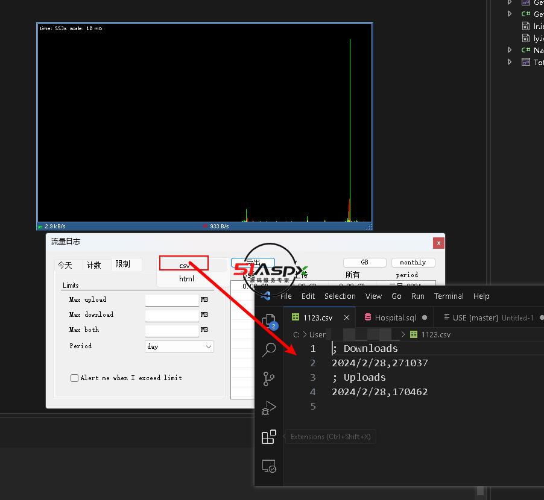Open the Remote Explorer icon
Screen dimensions: 544x500
(269, 466)
